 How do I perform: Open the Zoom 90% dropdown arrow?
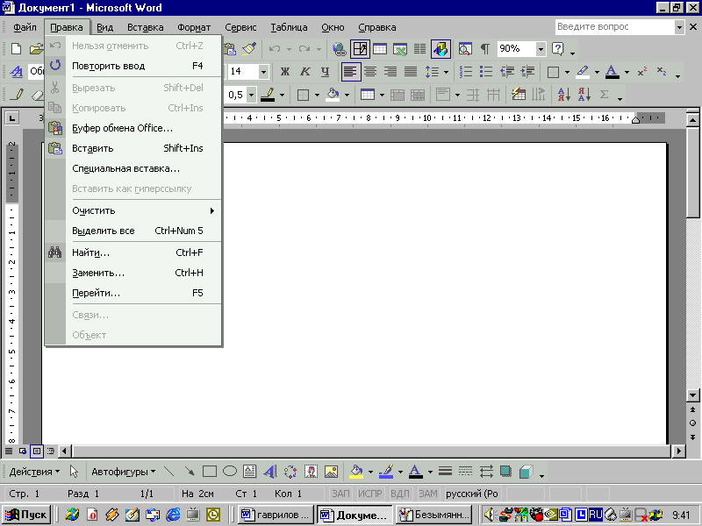541,49
